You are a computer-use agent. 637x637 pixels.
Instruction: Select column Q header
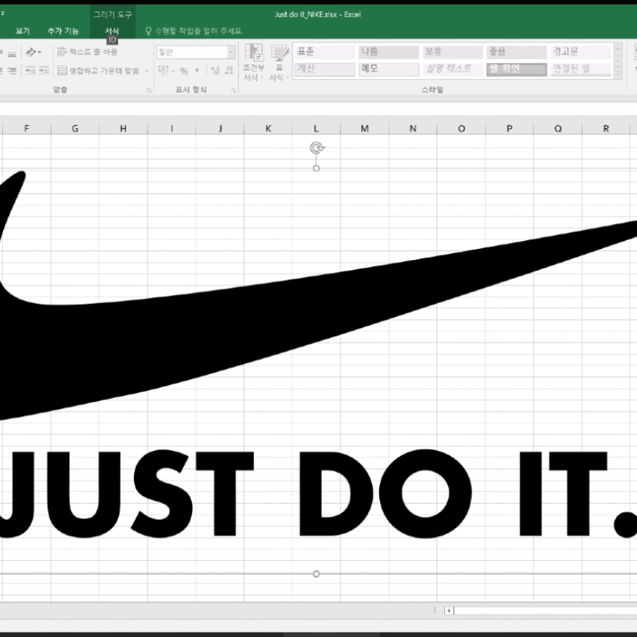[x=558, y=128]
